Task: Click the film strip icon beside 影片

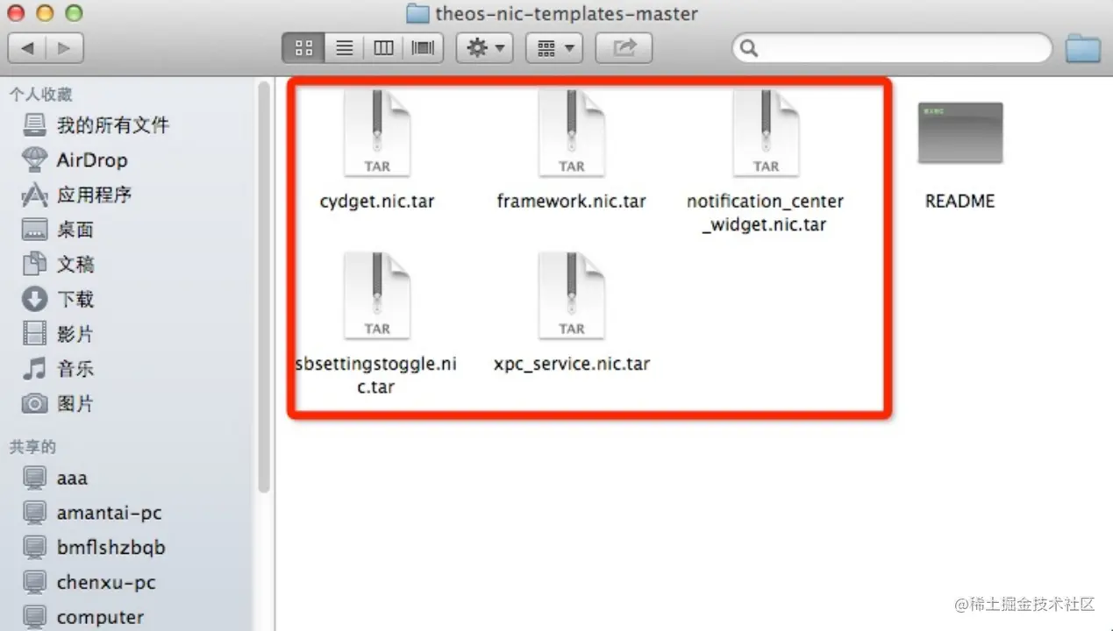Action: click(34, 334)
